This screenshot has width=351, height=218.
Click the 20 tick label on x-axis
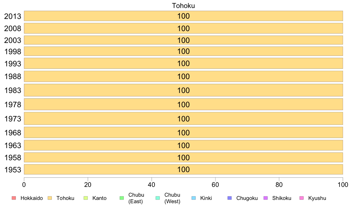88,185
